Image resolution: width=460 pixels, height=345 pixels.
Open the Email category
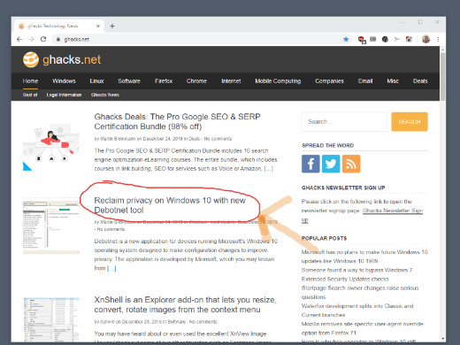[365, 80]
